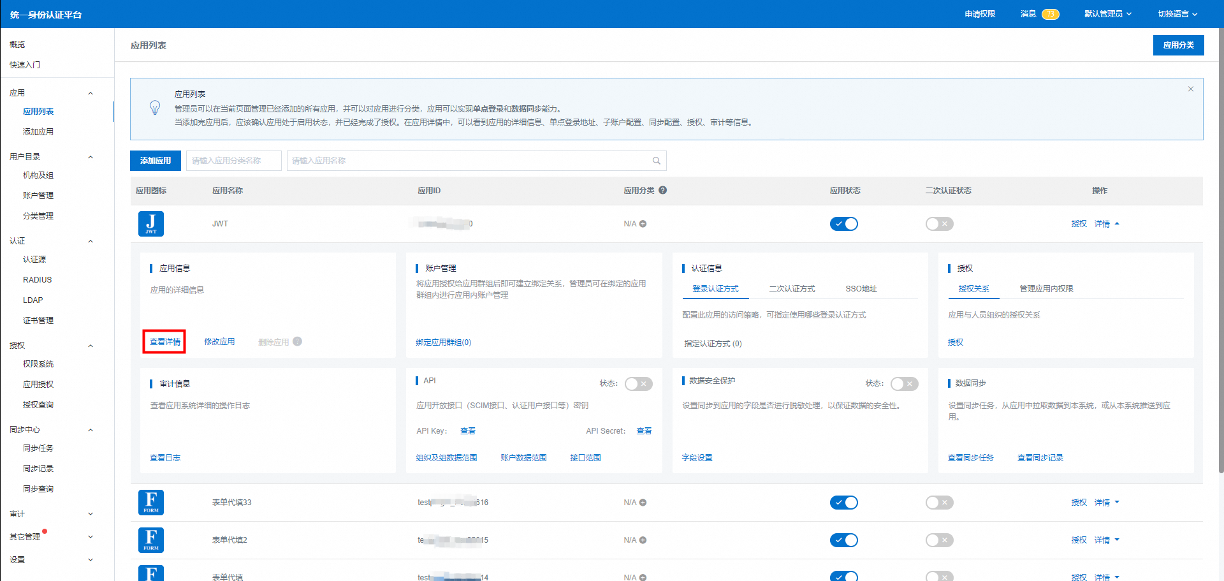Click plus icon in 表单代填2 category column

tap(643, 540)
